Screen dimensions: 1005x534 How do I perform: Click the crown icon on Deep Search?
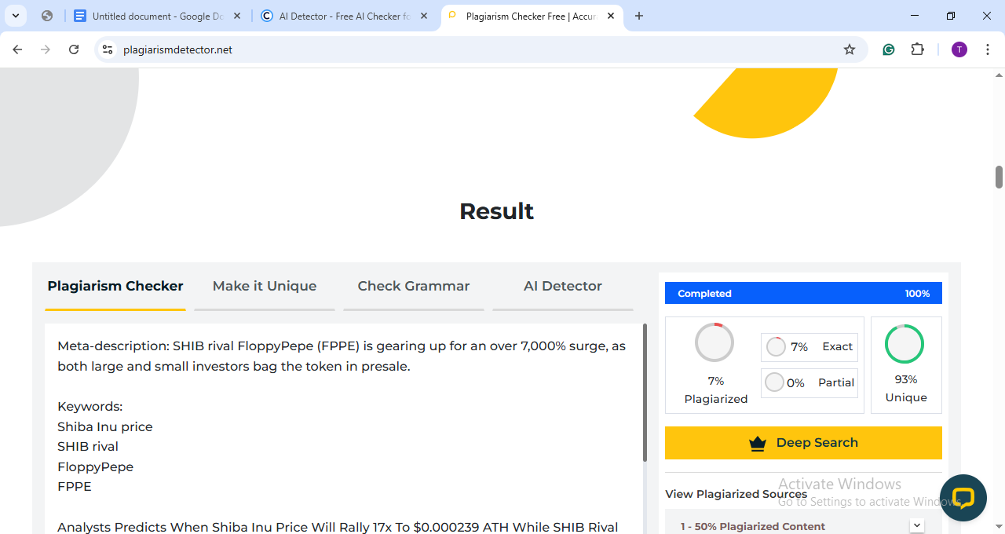(757, 444)
